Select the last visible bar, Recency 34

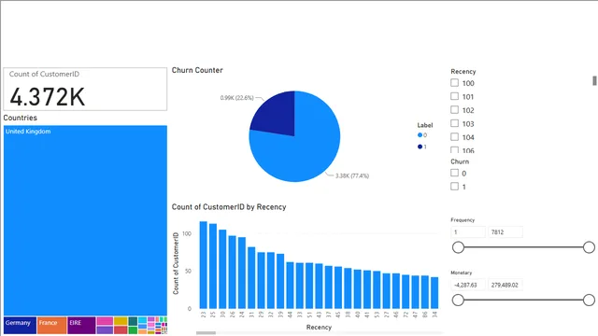434,293
